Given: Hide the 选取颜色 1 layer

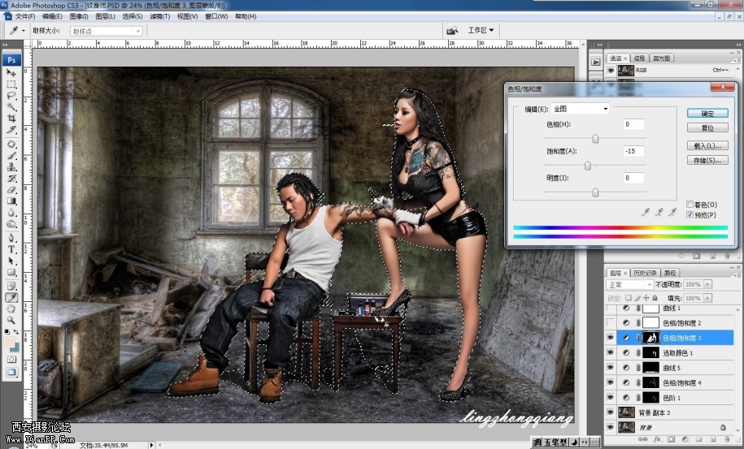Looking at the screenshot, I should click(x=611, y=353).
